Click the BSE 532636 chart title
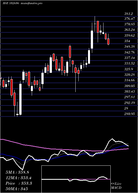Image resolution: width=138 pixels, height=193 pixels. click(11, 3)
